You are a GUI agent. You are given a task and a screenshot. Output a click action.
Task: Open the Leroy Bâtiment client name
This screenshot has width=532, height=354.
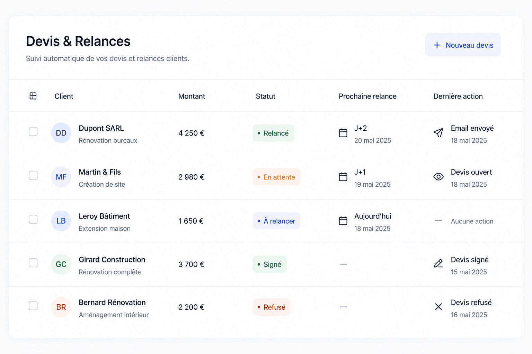coord(104,216)
